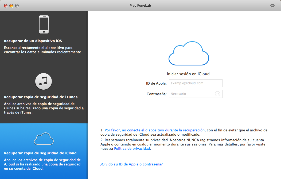This screenshot has width=281, height=179.
Task: Click the iPhone device icon in sidebar
Action: [44, 24]
